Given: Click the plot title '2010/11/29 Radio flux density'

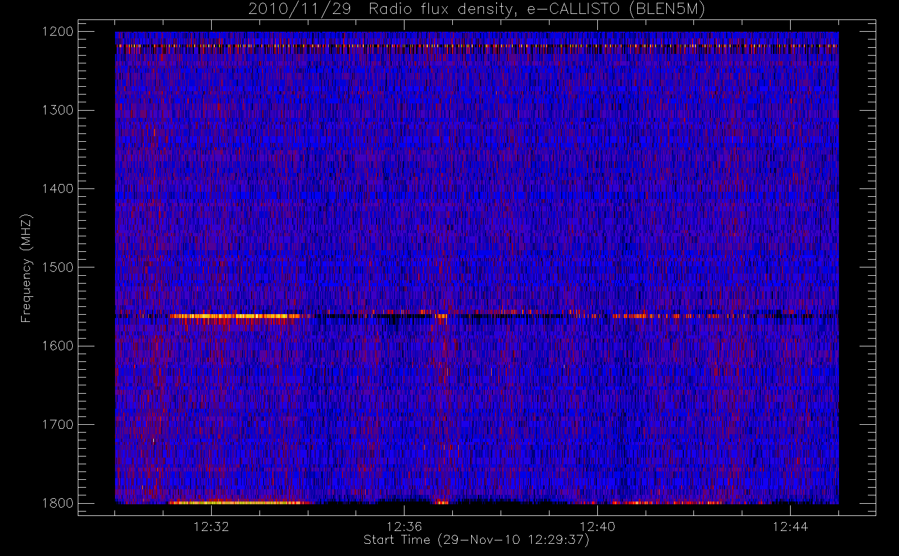Looking at the screenshot, I should [x=477, y=9].
